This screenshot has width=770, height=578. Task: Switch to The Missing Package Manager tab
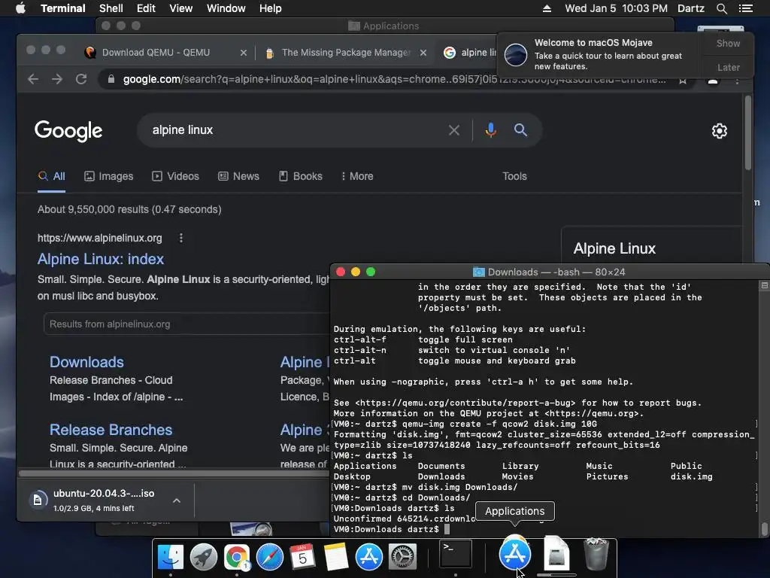pyautogui.click(x=344, y=53)
